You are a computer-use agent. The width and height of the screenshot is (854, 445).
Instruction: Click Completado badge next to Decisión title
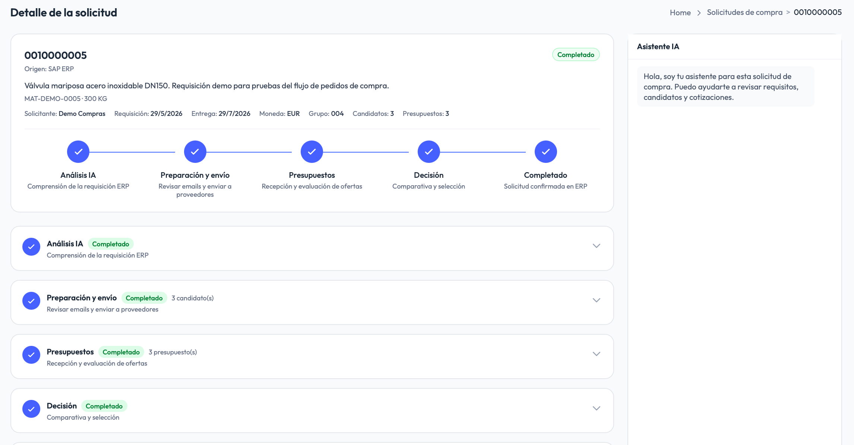pos(104,406)
